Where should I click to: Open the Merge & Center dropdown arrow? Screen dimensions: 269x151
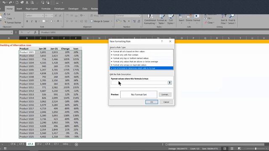pyautogui.click(x=112, y=21)
